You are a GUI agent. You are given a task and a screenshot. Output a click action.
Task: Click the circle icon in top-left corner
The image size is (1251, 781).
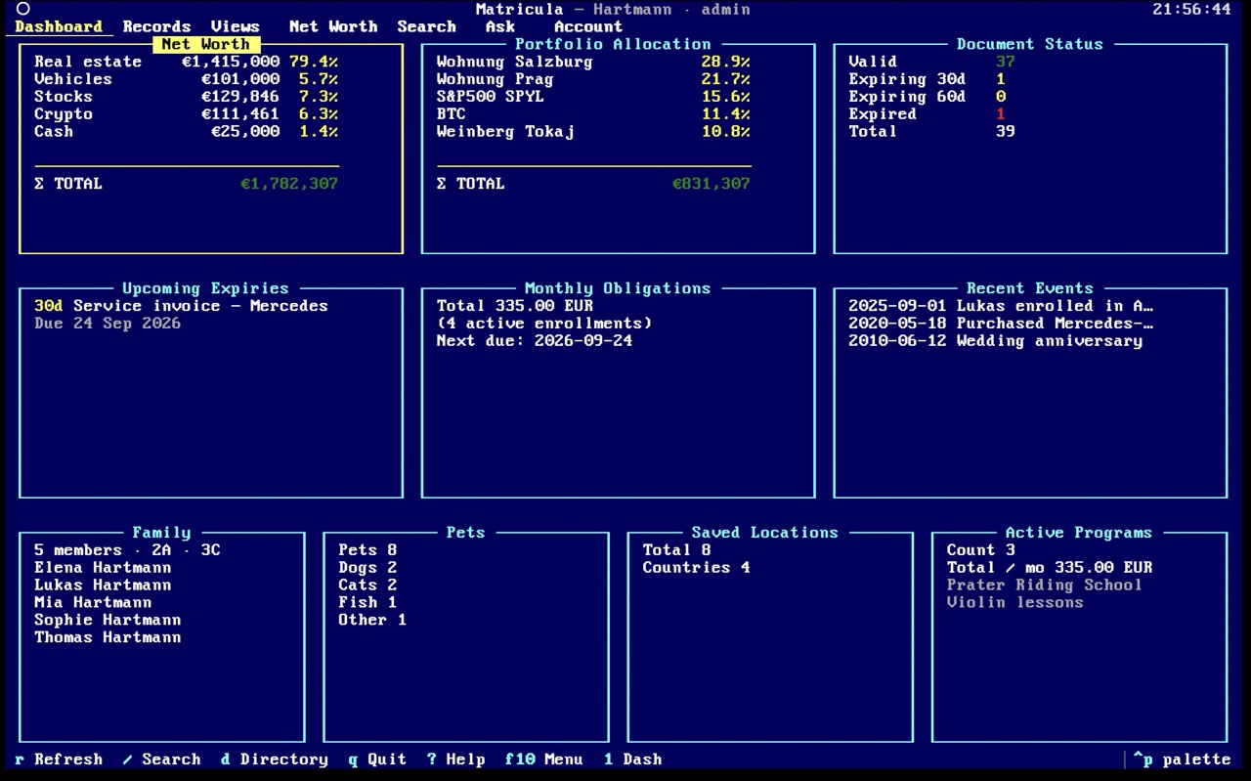click(x=23, y=9)
